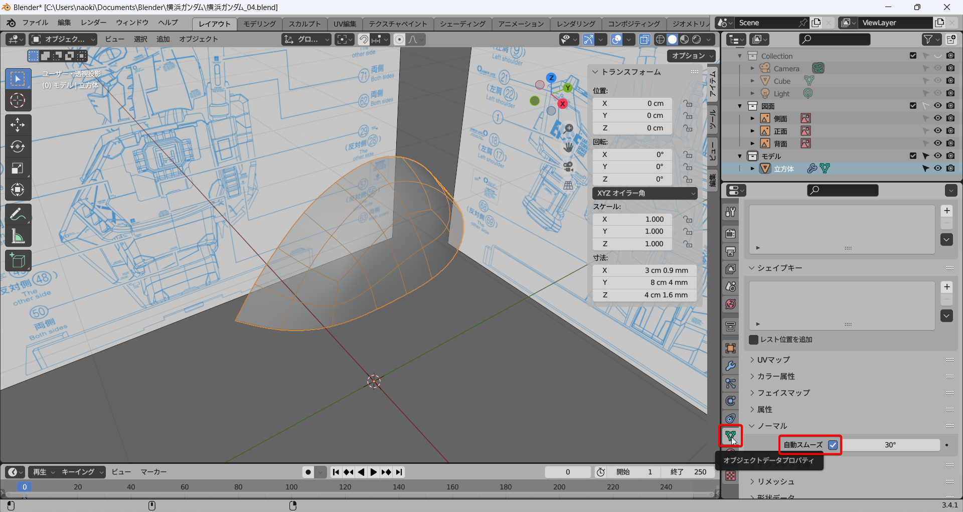Select the Scale tool
Viewport: 963px width, 512px height.
[x=18, y=168]
